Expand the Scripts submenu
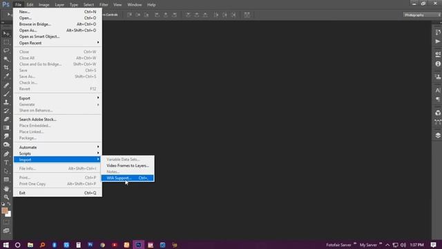 57,154
